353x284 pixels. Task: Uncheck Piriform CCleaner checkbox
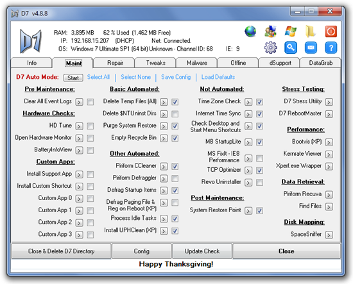(175, 167)
